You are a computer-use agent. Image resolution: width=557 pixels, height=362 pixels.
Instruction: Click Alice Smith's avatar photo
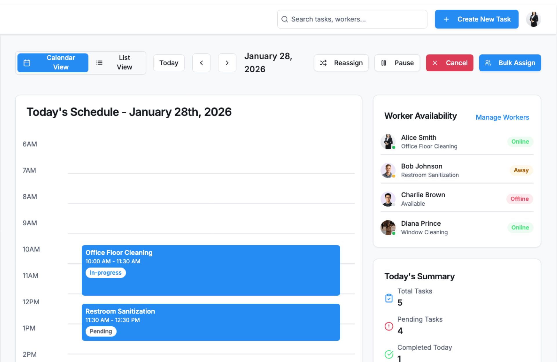point(388,142)
